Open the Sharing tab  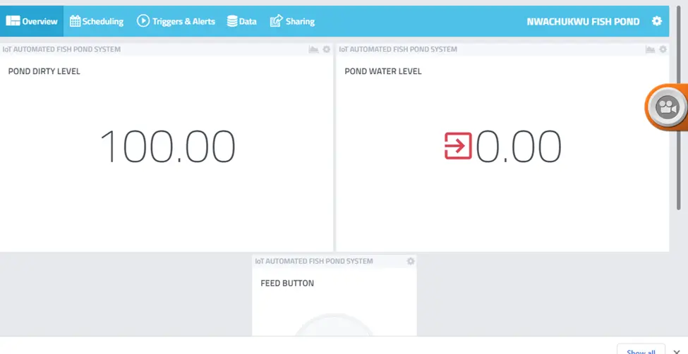[292, 21]
